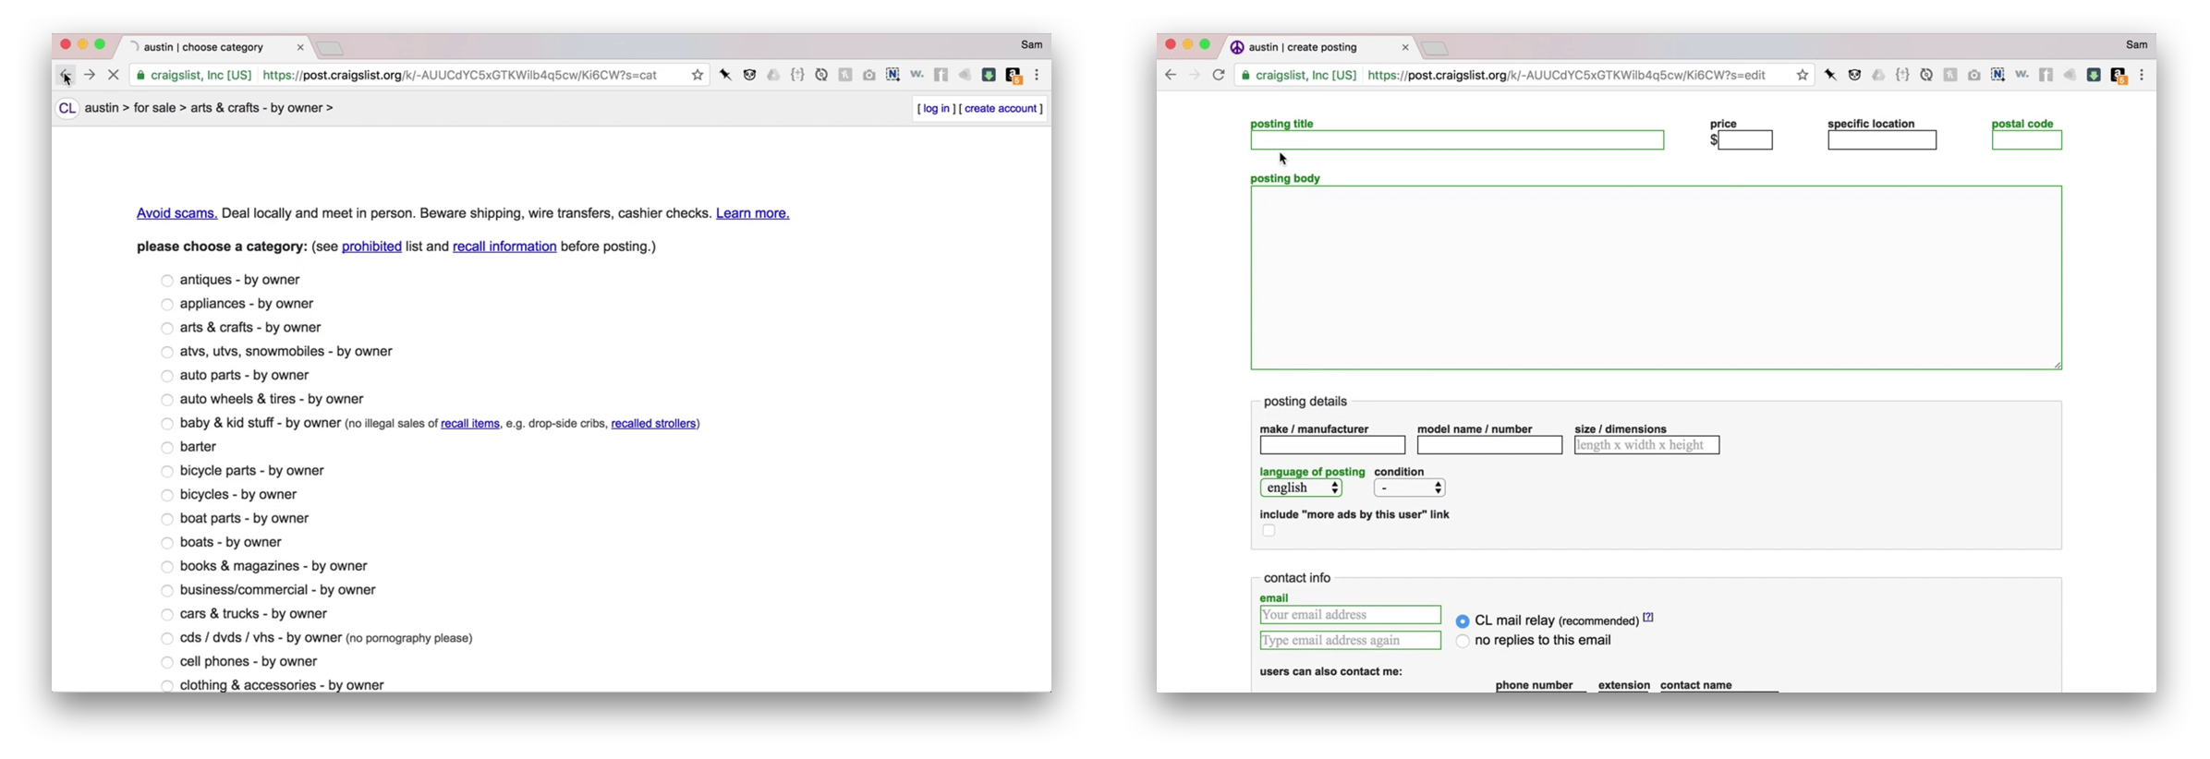The height and width of the screenshot is (759, 2210).
Task: Choose the no replies to this email radio
Action: pos(1463,641)
